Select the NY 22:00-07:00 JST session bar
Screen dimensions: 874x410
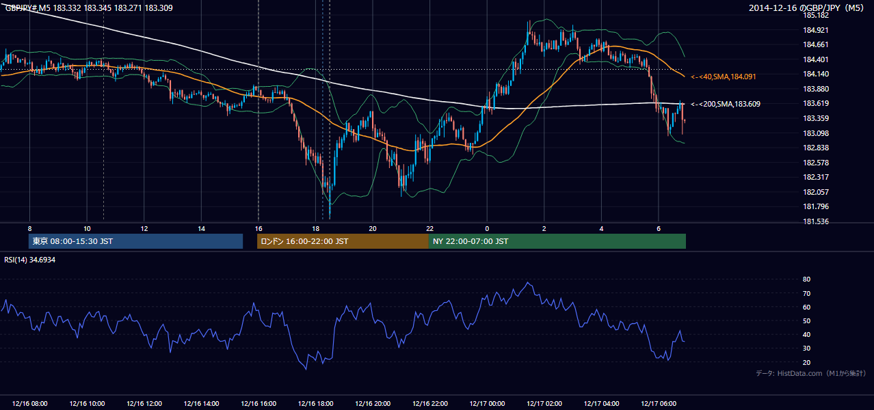(557, 241)
